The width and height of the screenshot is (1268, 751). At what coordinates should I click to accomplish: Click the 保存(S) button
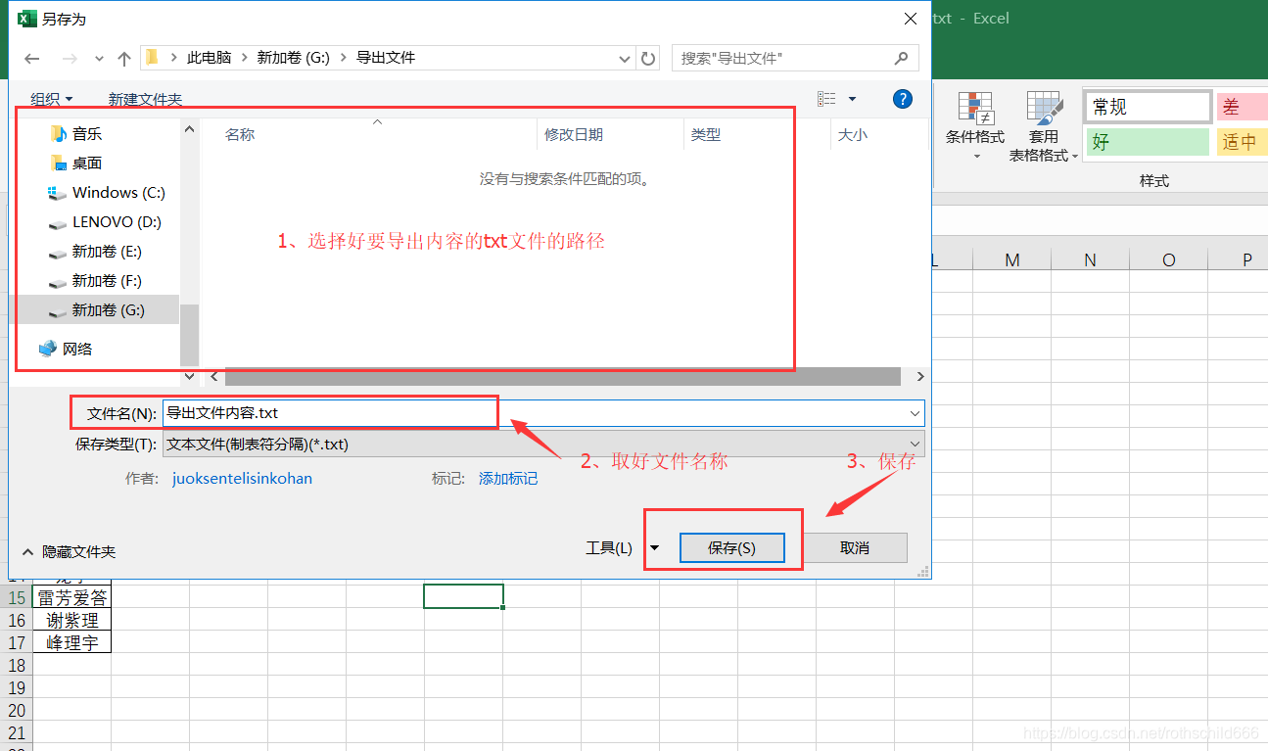pyautogui.click(x=732, y=548)
